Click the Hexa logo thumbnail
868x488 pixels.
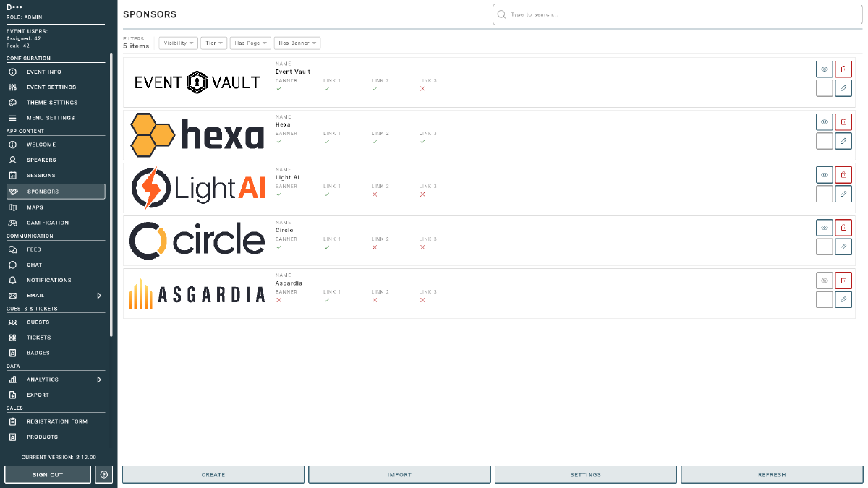(x=197, y=135)
